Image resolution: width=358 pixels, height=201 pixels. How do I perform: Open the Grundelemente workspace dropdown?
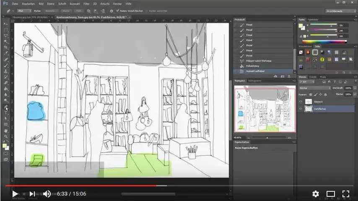pos(341,11)
